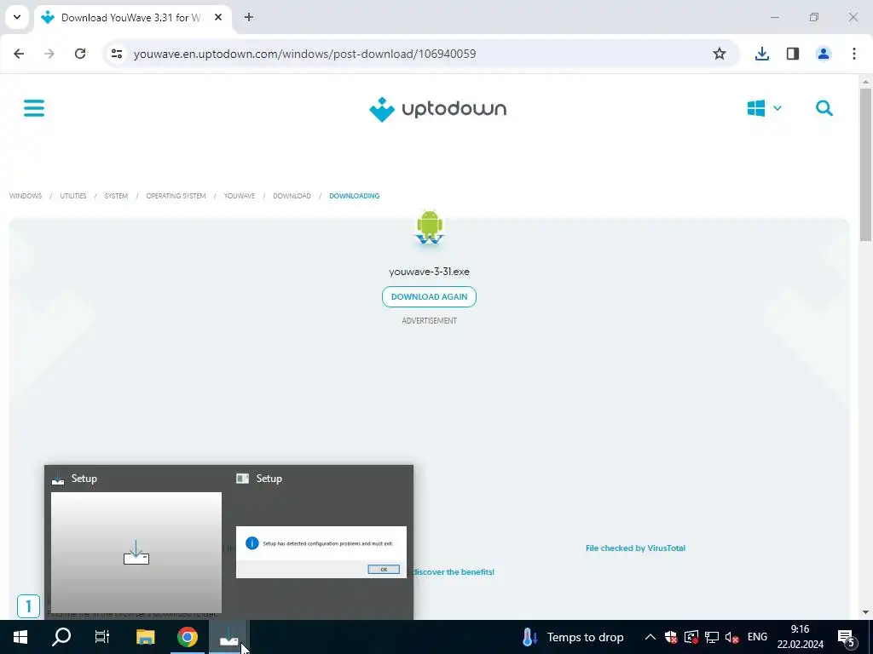The image size is (873, 654).
Task: Open Task View on the taskbar
Action: click(102, 637)
